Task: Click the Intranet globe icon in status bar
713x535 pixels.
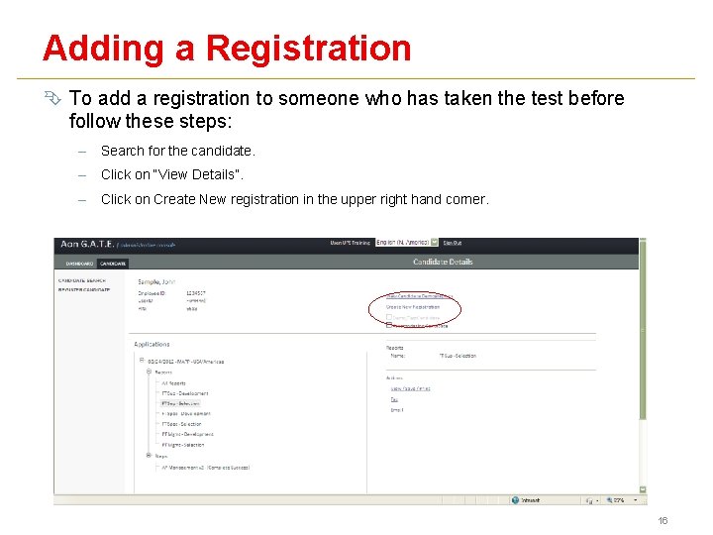Action: (x=515, y=500)
